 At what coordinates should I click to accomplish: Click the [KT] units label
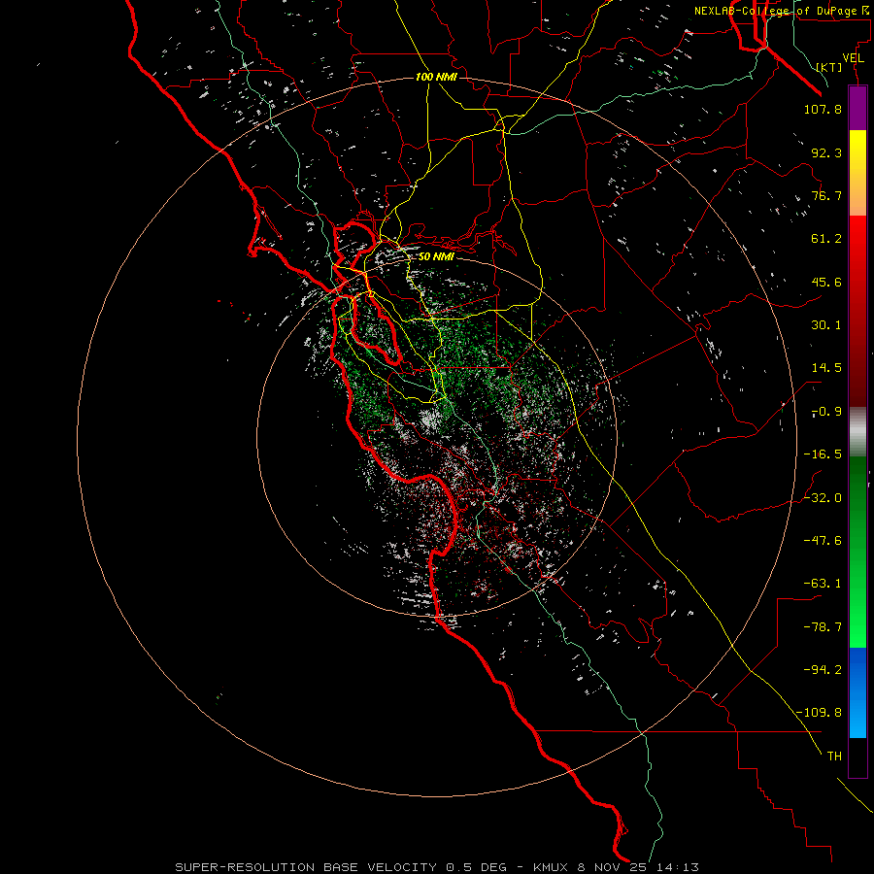coord(829,67)
